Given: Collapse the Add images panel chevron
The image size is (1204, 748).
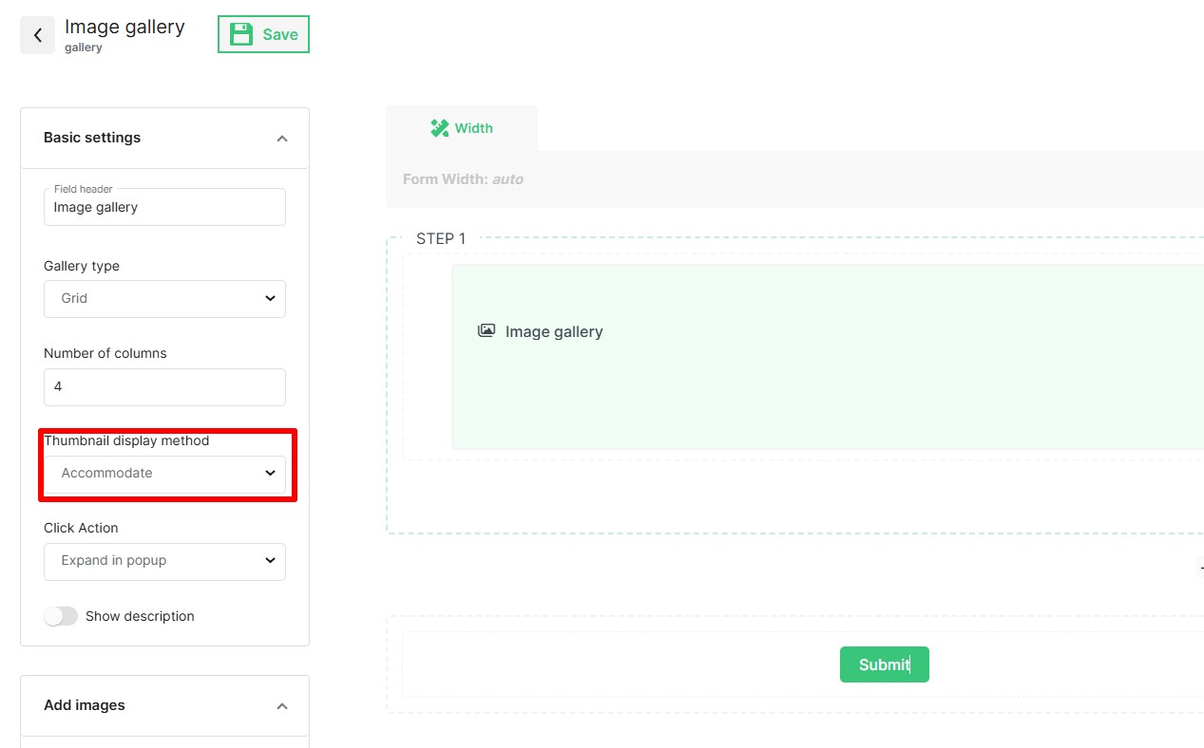Looking at the screenshot, I should click(x=281, y=706).
